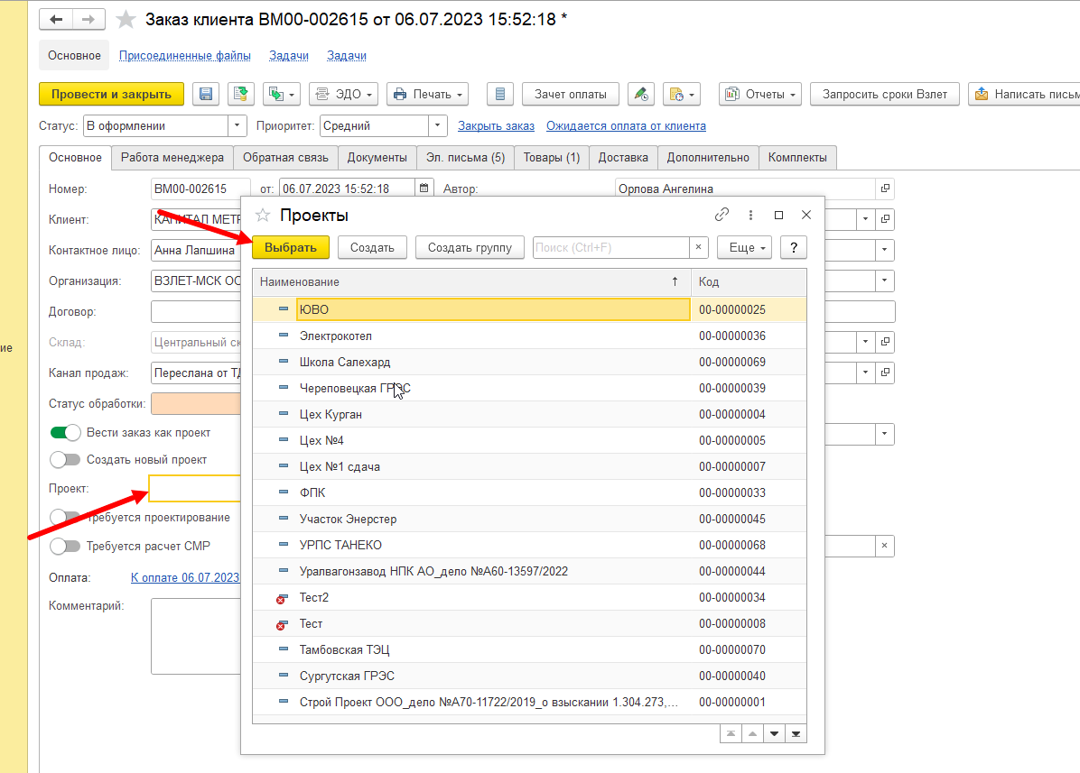1080x773 pixels.
Task: Open the Товары (1) tab
Action: pyautogui.click(x=551, y=158)
